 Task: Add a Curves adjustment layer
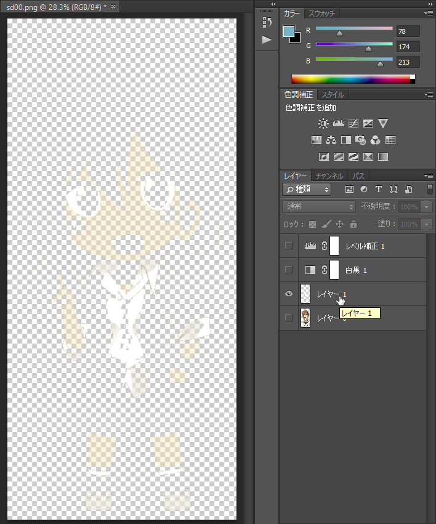click(353, 123)
